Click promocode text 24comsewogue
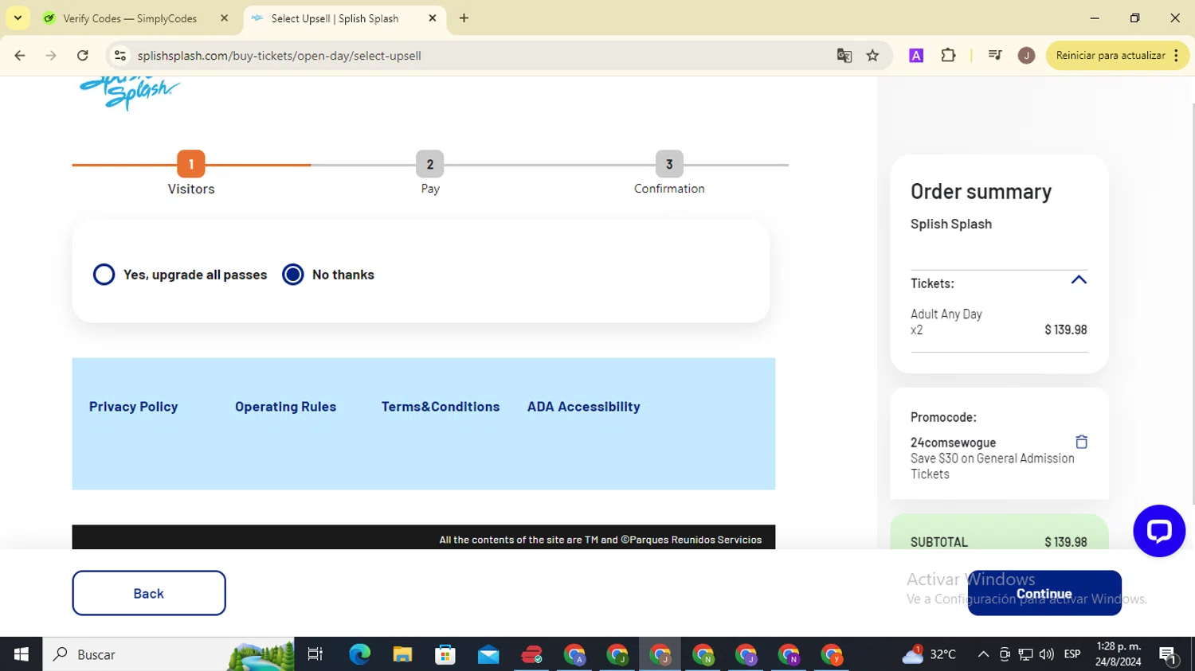 (953, 443)
